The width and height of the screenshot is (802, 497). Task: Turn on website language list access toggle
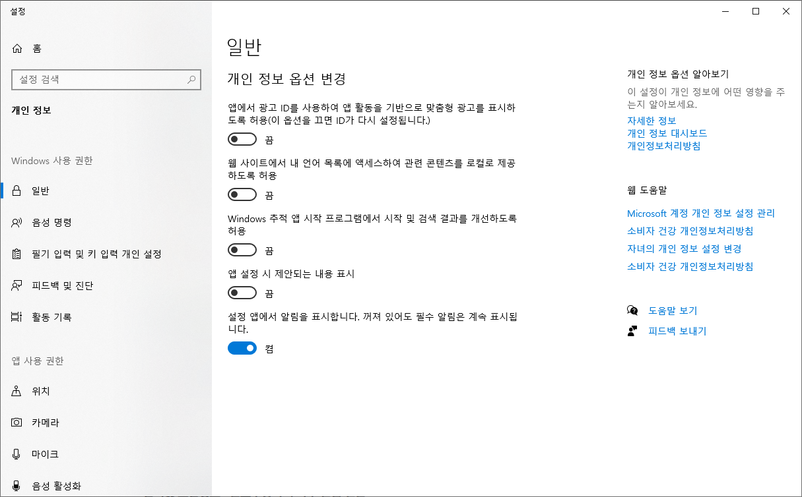242,194
